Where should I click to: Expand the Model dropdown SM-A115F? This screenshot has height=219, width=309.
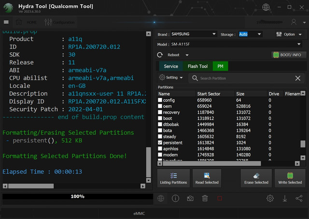236,44
